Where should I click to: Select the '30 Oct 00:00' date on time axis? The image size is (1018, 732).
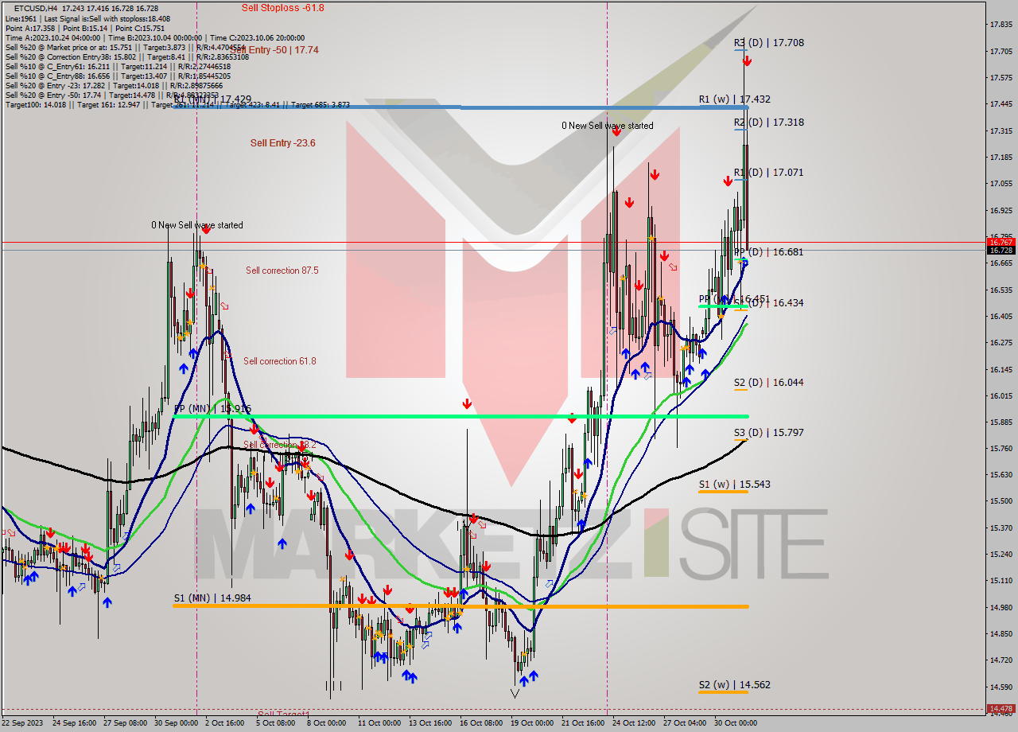[x=735, y=723]
